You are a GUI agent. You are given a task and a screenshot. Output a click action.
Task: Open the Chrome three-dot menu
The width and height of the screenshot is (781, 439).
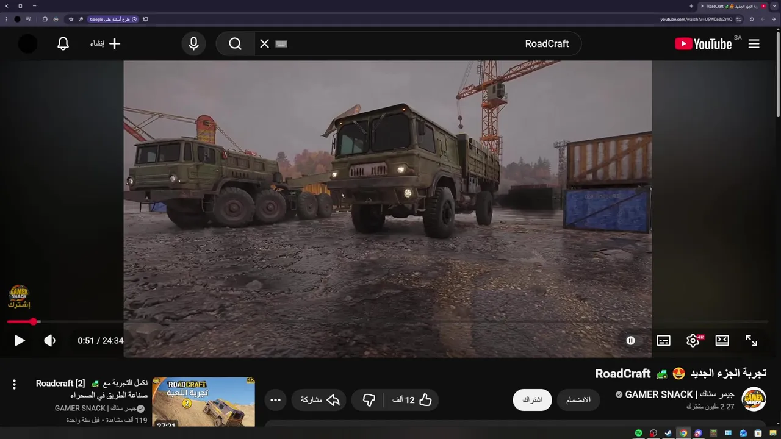point(6,19)
